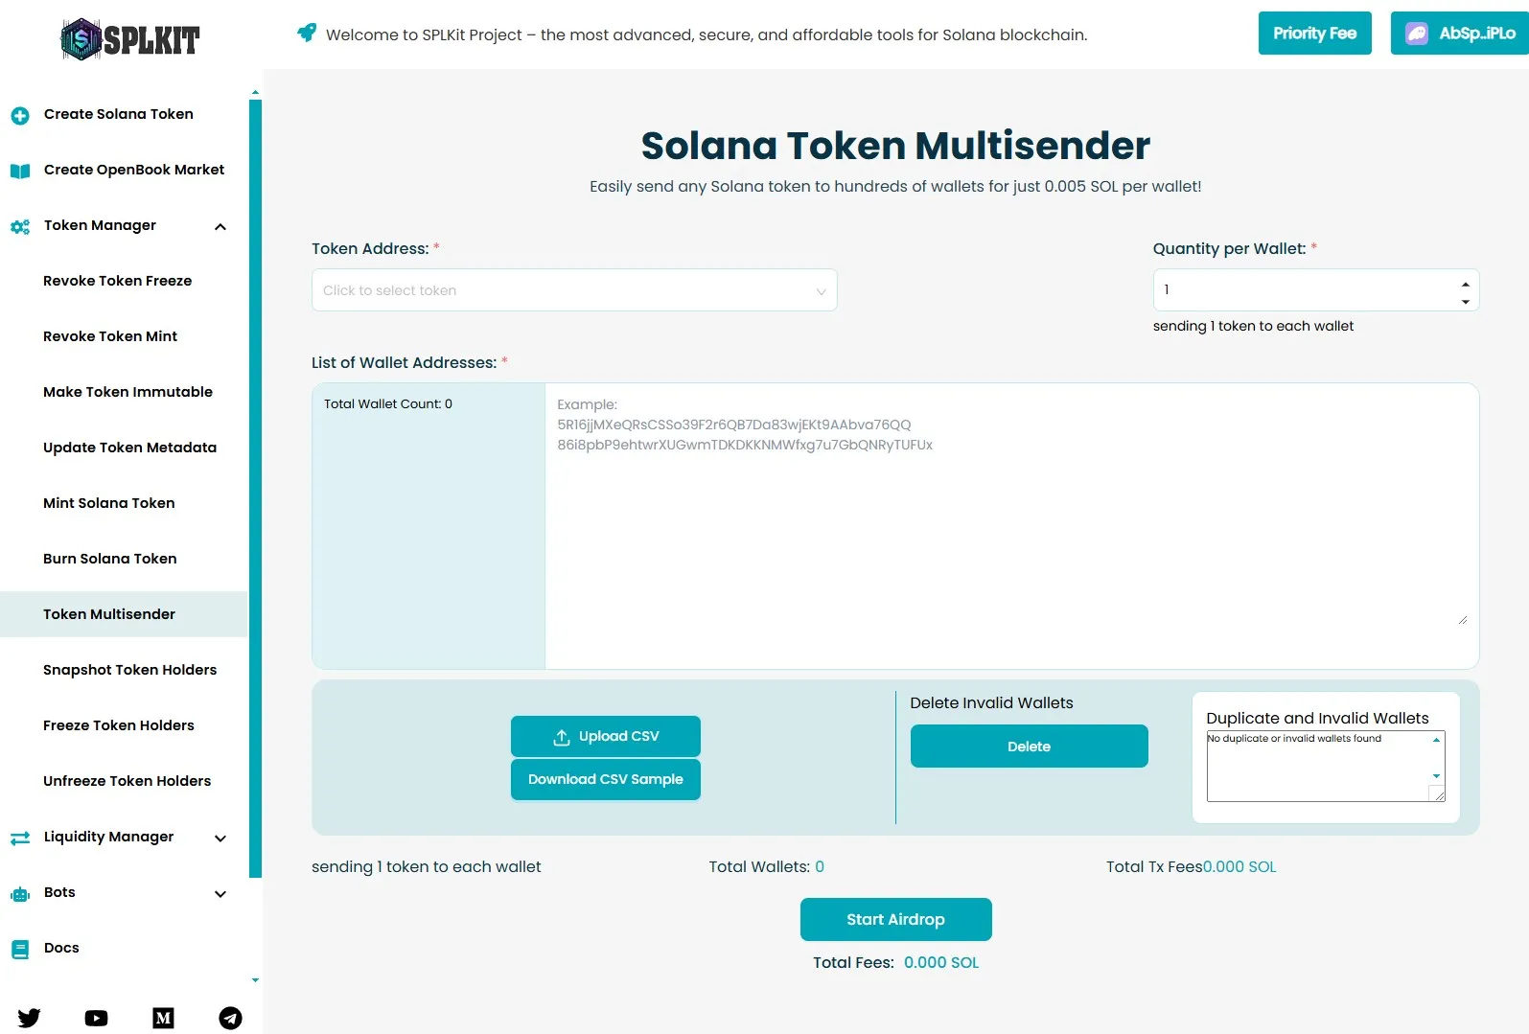Click sidebar scroll up arrow
1529x1034 pixels.
(255, 93)
